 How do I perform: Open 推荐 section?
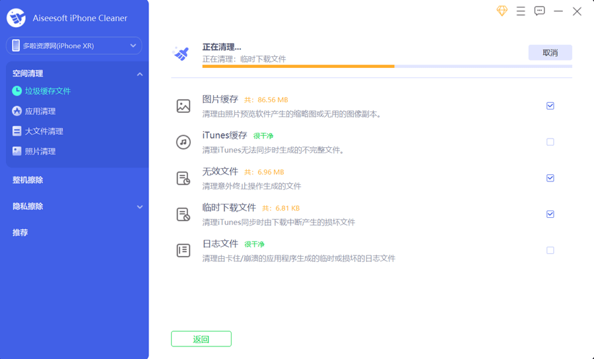[20, 232]
